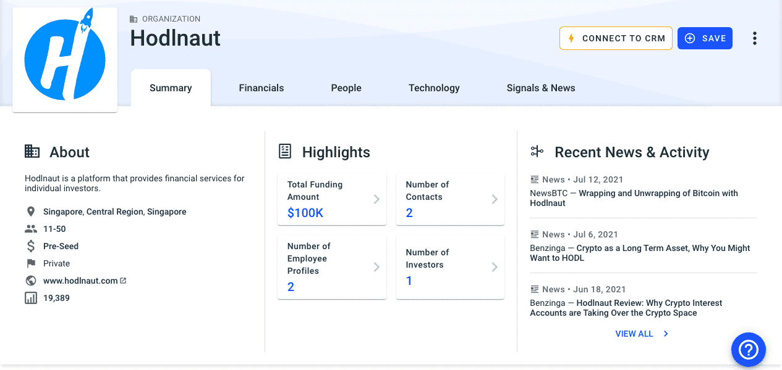
Task: Expand the Number of Investors card chevron
Action: coord(494,266)
